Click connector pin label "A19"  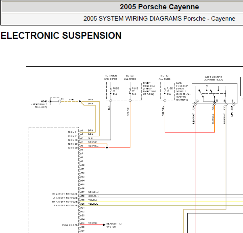tap(82, 200)
